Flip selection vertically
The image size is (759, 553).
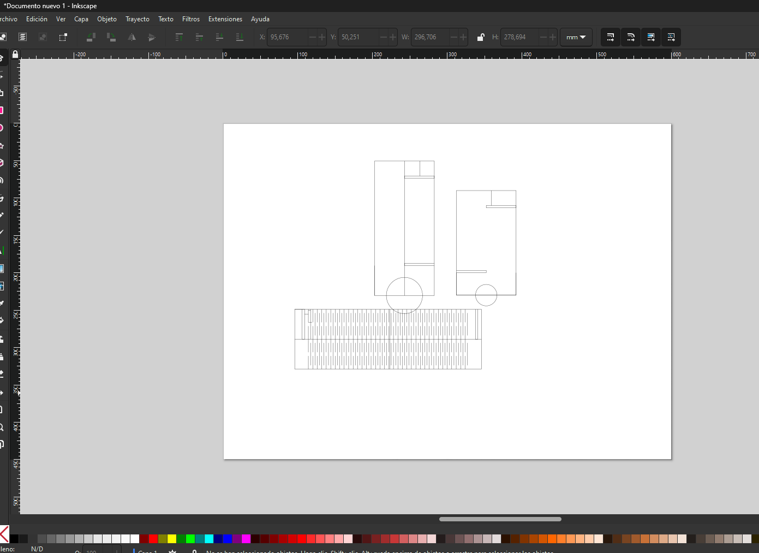pyautogui.click(x=152, y=37)
